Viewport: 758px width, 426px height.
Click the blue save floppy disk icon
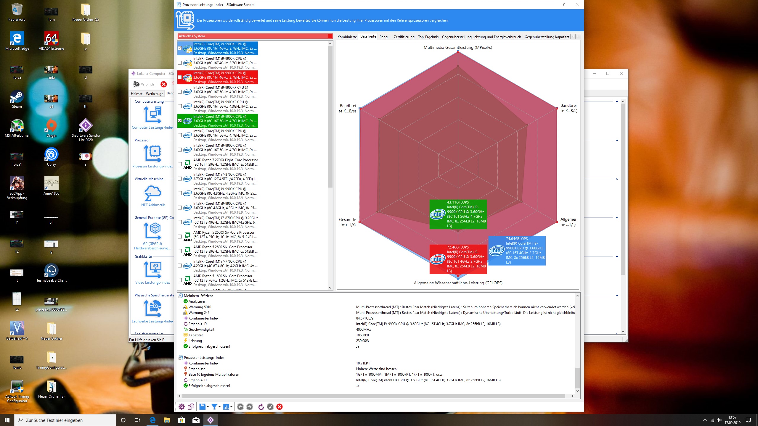[202, 407]
